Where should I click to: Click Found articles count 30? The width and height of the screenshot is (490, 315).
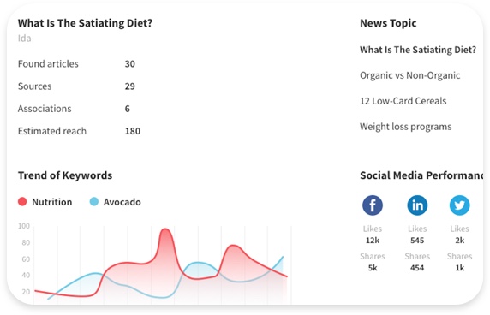pyautogui.click(x=130, y=64)
